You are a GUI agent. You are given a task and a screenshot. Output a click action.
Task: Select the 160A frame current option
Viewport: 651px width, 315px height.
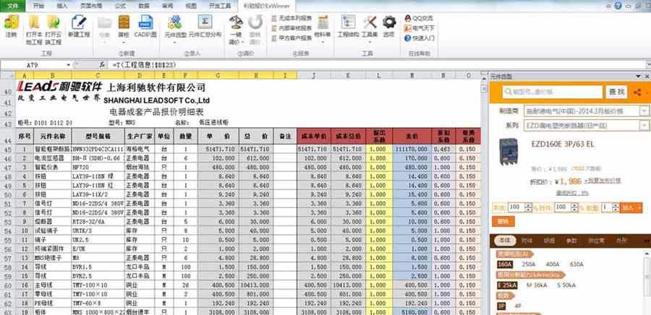click(504, 264)
